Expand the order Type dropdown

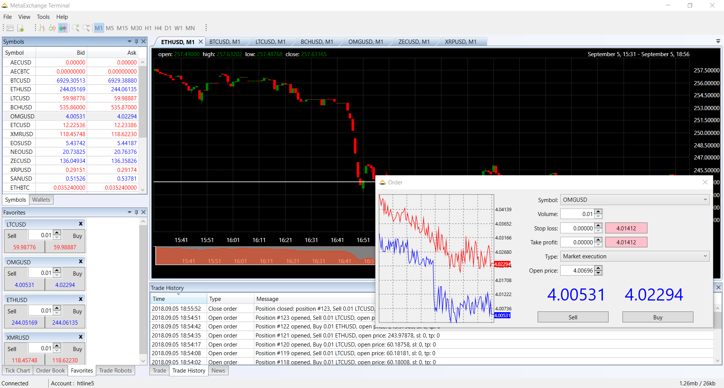(x=635, y=256)
